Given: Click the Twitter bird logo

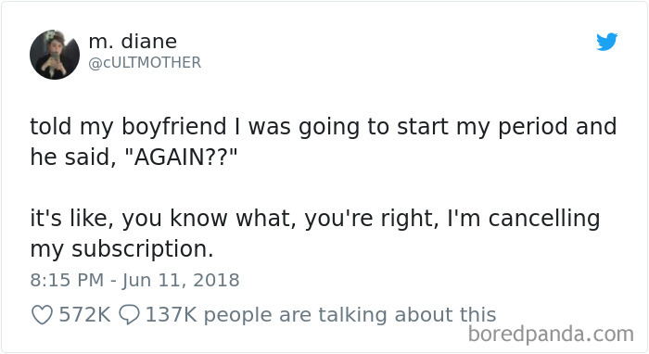Looking at the screenshot, I should 606,42.
